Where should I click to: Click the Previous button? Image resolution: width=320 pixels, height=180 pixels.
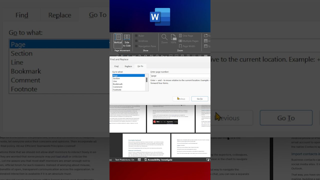coord(181,99)
